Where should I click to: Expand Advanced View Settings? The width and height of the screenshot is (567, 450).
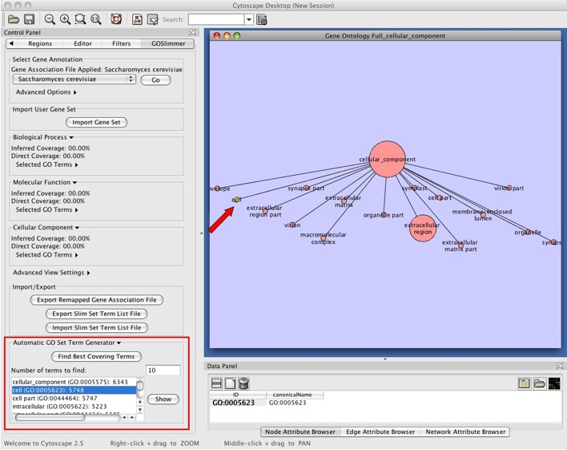pyautogui.click(x=51, y=273)
